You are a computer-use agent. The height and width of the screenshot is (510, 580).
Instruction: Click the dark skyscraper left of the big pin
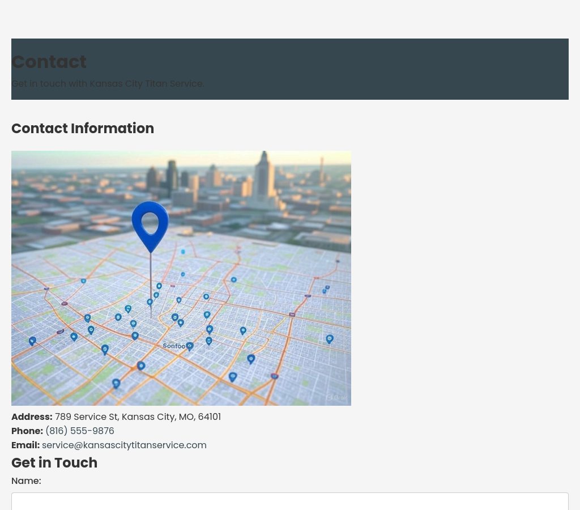click(172, 177)
